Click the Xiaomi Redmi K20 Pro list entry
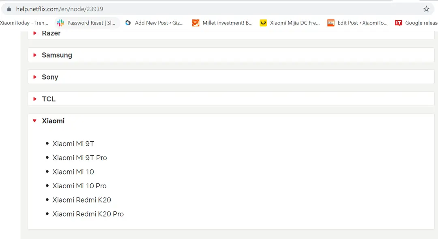The height and width of the screenshot is (239, 438). tap(88, 214)
